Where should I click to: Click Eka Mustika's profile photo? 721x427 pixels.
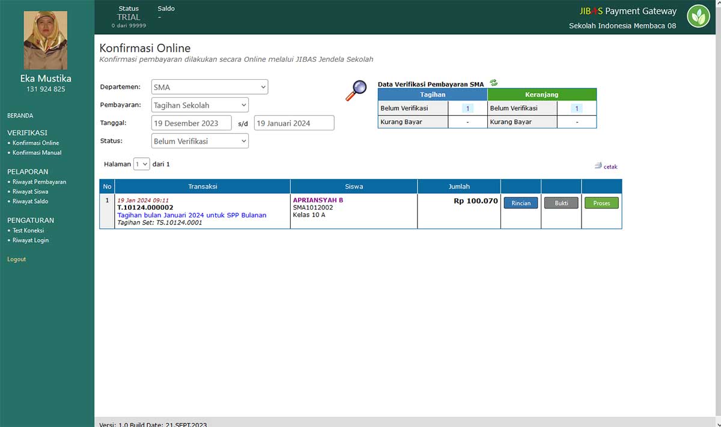click(46, 40)
